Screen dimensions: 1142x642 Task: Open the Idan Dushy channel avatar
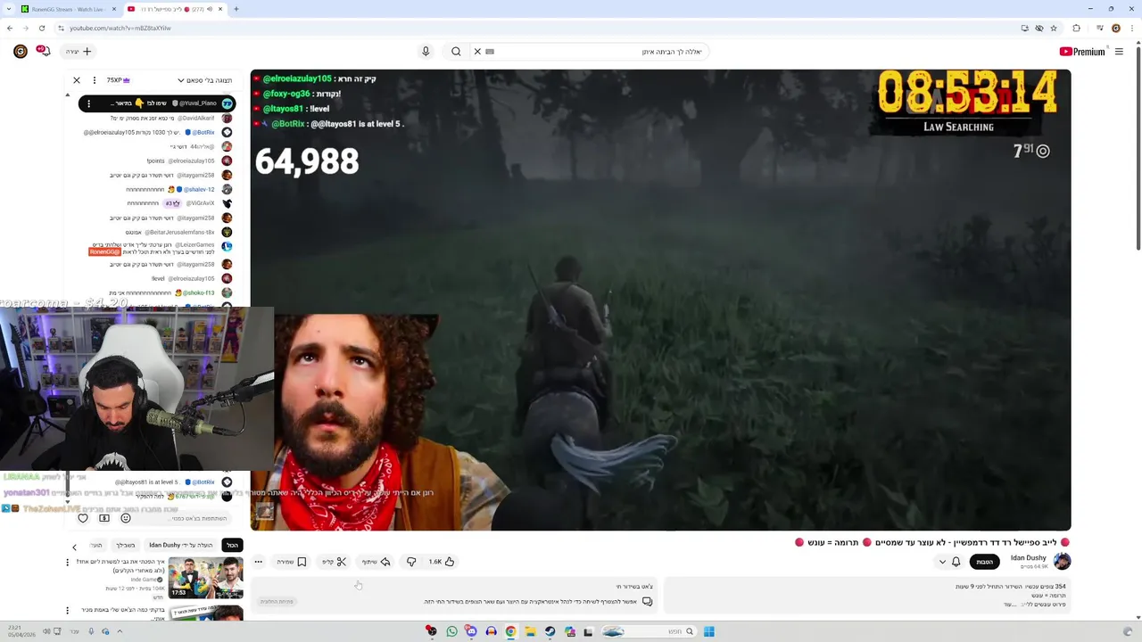click(1062, 561)
